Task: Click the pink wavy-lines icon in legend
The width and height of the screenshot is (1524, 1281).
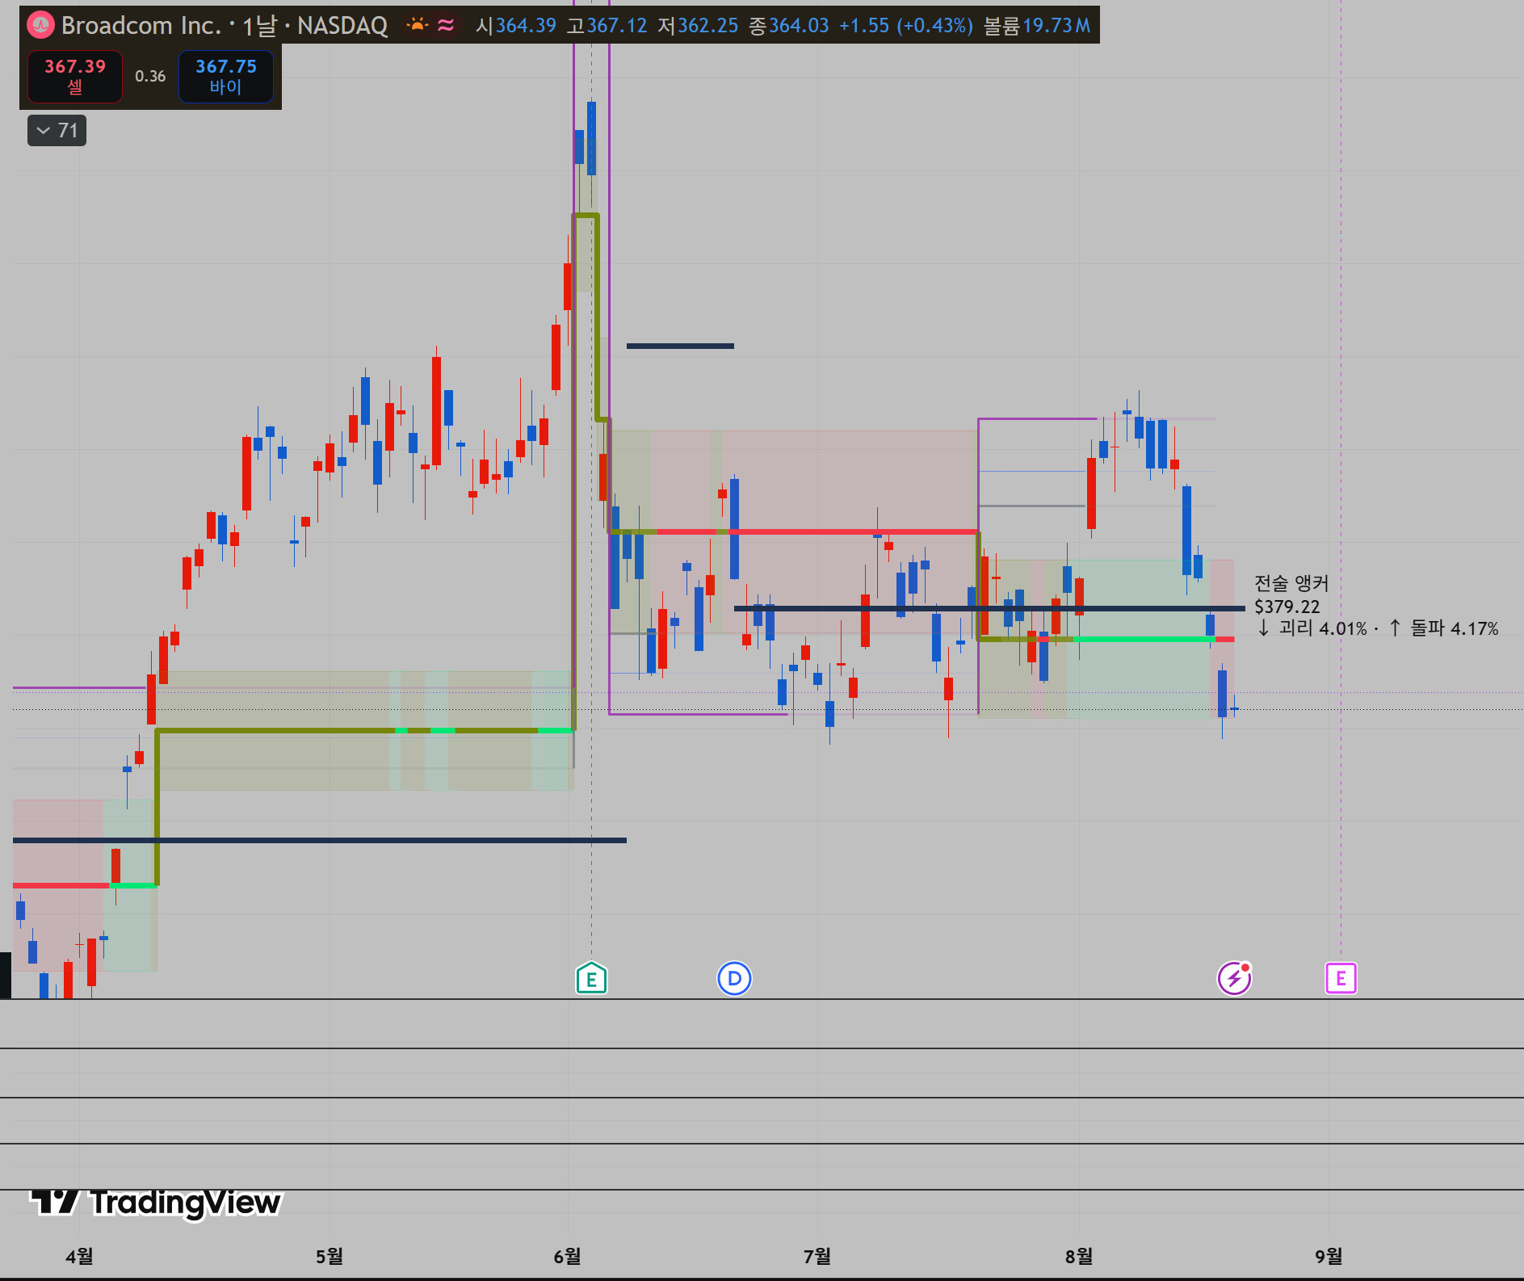Action: 446,26
